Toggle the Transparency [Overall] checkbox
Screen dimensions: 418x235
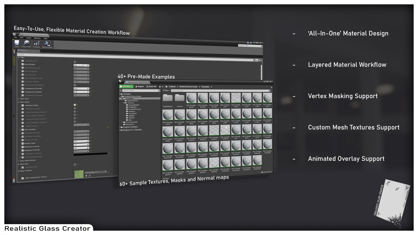(x=23, y=88)
